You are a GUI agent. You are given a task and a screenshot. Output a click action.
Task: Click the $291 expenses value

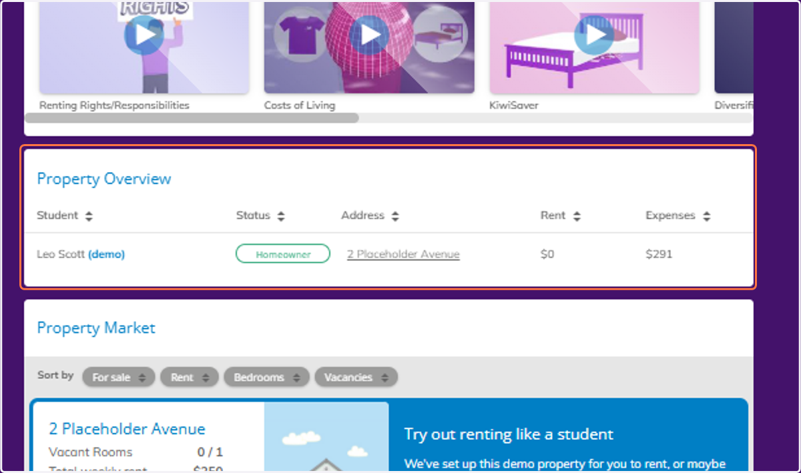pos(659,254)
